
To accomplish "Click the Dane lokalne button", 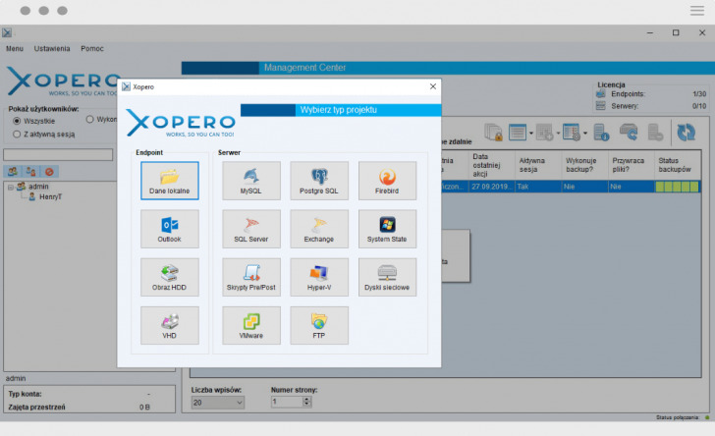I will coord(169,181).
